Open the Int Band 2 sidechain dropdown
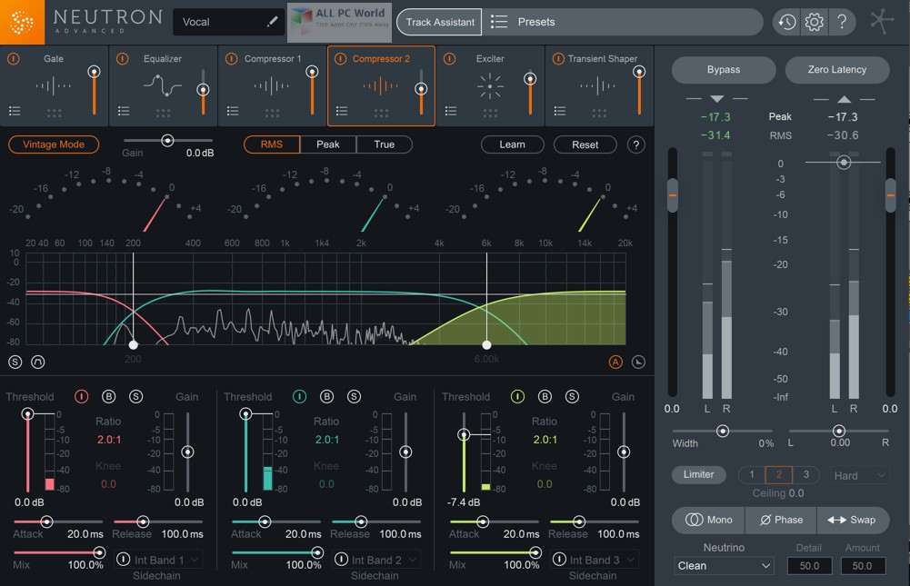 tap(376, 560)
